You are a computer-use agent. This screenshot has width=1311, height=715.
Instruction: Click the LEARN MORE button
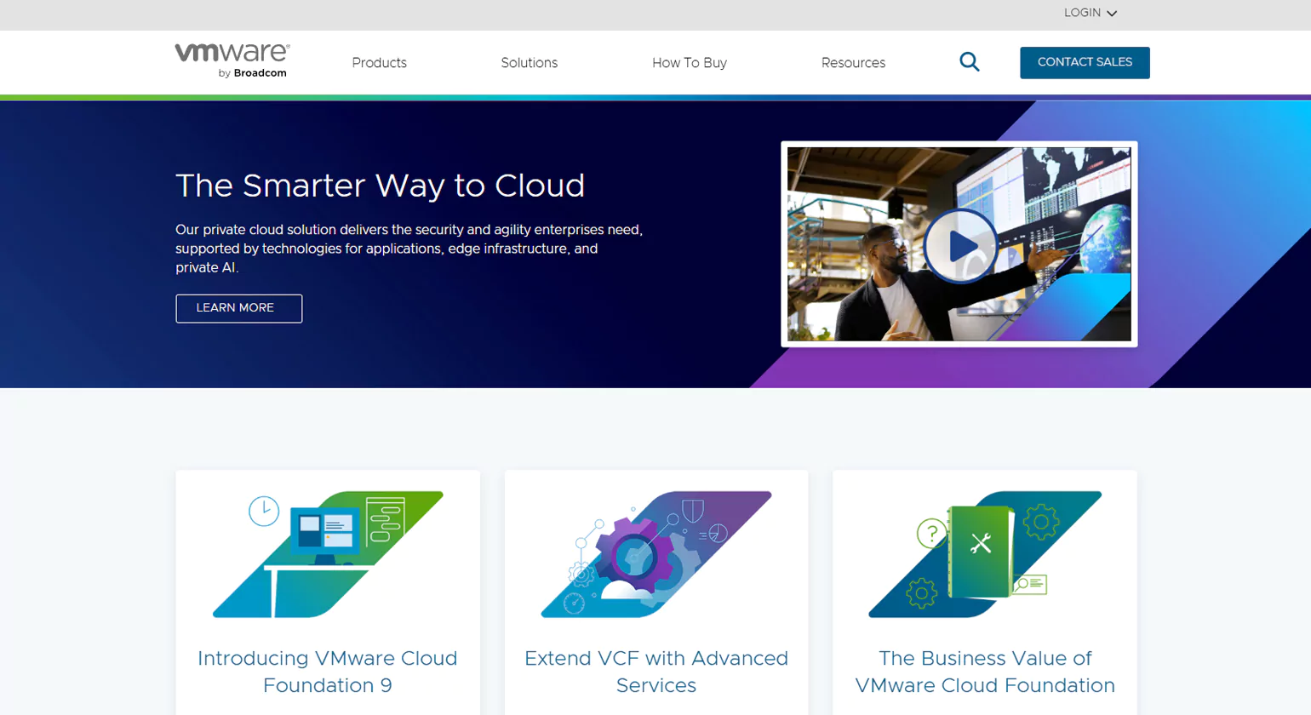tap(238, 308)
